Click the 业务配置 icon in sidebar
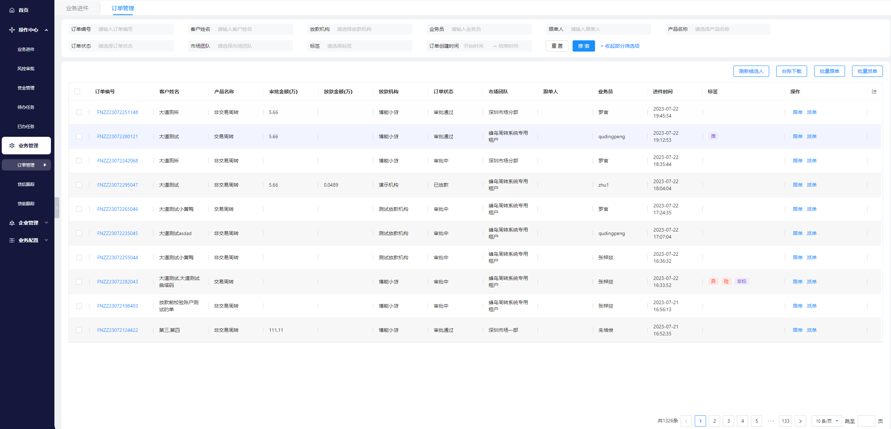Viewport: 891px width, 429px height. click(x=12, y=240)
